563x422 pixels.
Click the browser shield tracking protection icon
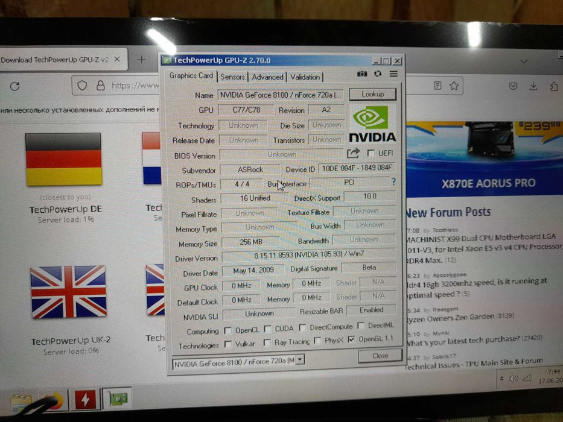[82, 86]
